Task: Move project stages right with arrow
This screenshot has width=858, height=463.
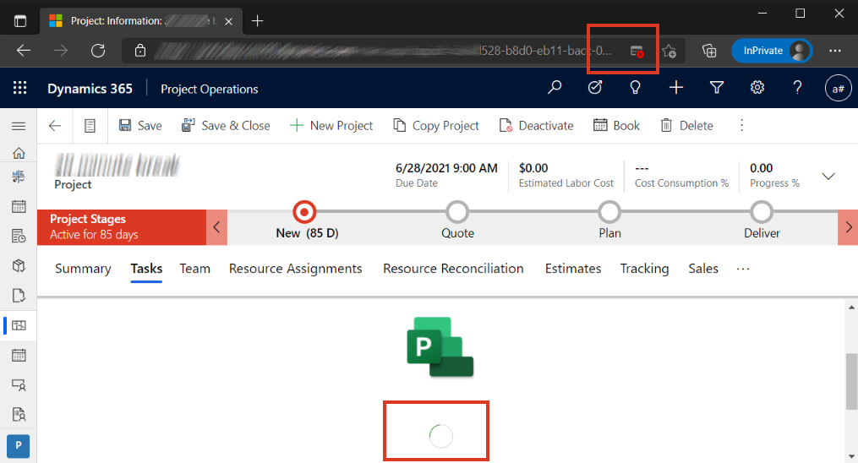Action: [x=848, y=227]
